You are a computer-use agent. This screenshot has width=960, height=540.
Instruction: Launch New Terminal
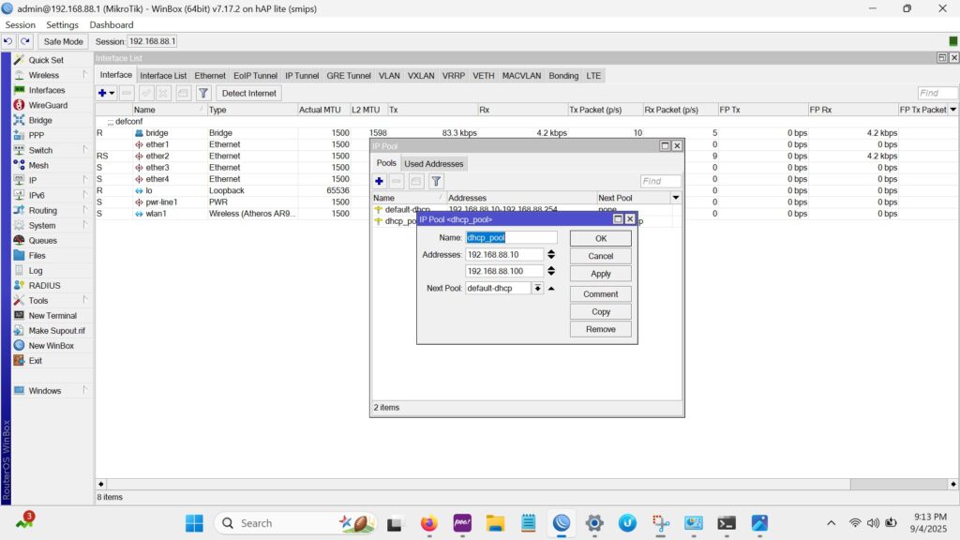[x=52, y=315]
